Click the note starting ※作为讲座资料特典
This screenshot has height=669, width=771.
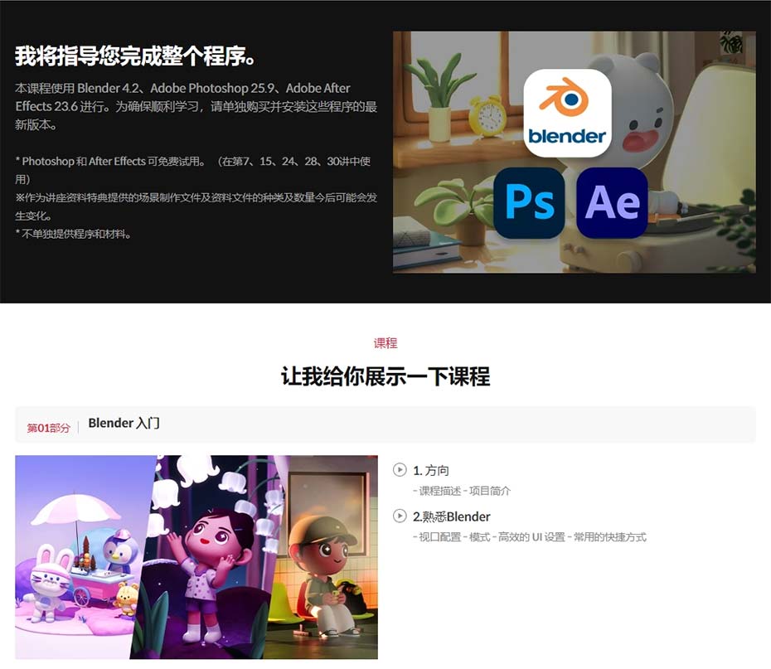[196, 206]
